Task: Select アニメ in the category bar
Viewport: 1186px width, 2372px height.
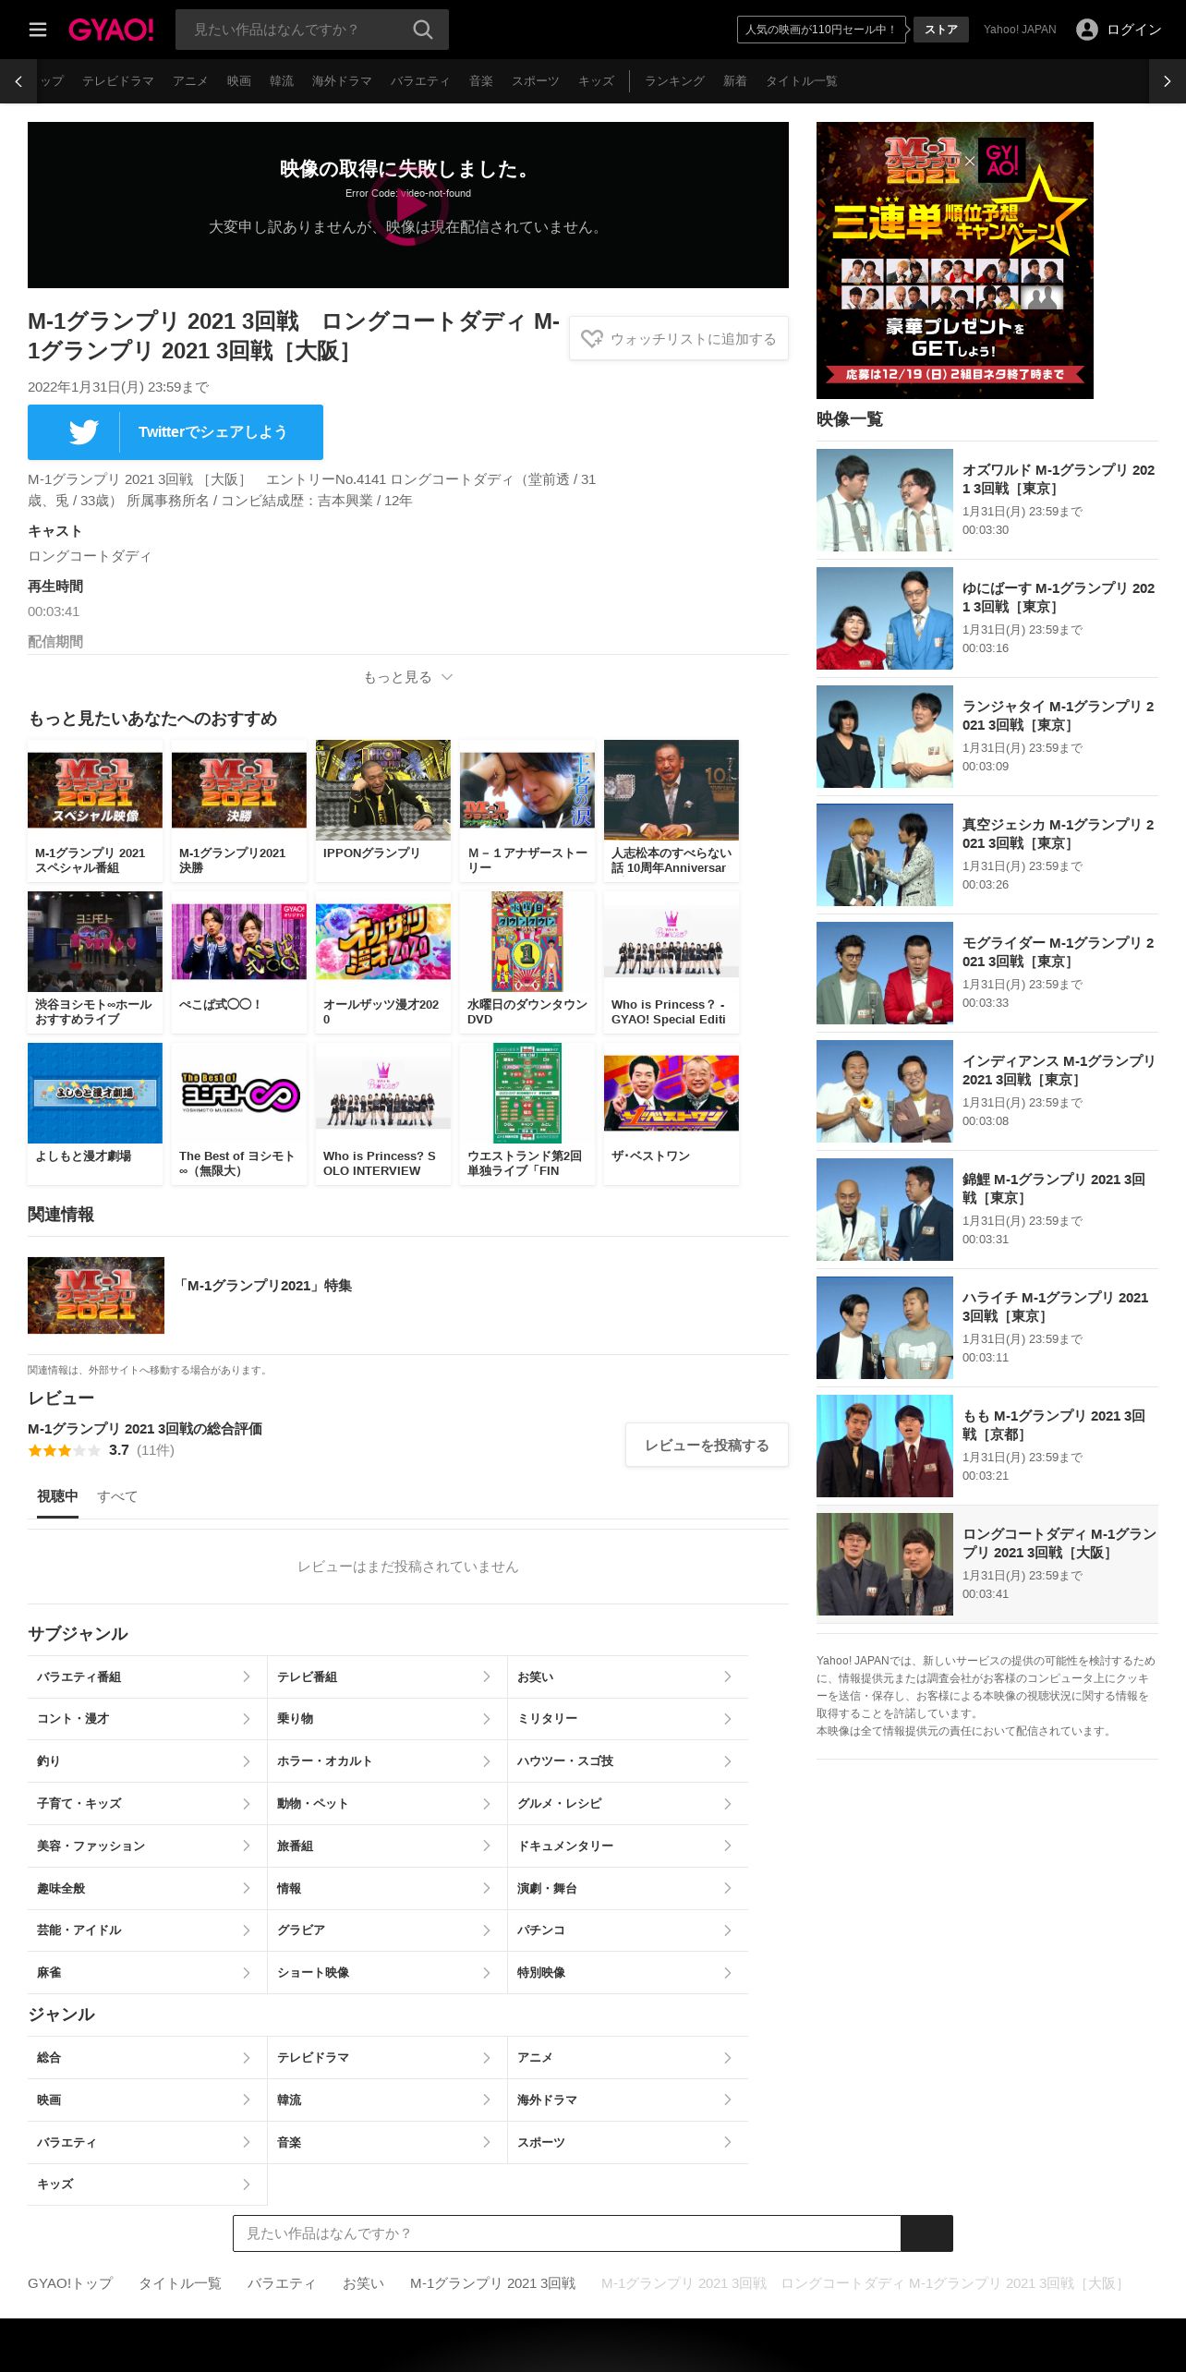Action: point(190,81)
